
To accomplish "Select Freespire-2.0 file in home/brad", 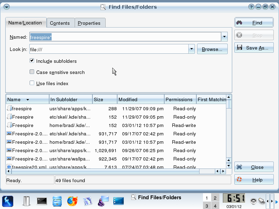I will [116, 142].
